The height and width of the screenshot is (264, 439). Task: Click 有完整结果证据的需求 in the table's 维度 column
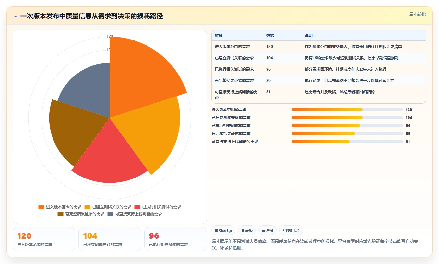tap(234, 81)
